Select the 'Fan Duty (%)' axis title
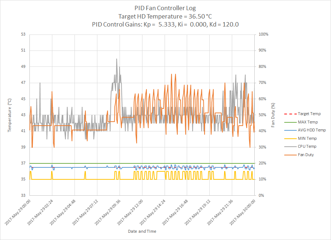This screenshot has width=331, height=240. (x=273, y=115)
